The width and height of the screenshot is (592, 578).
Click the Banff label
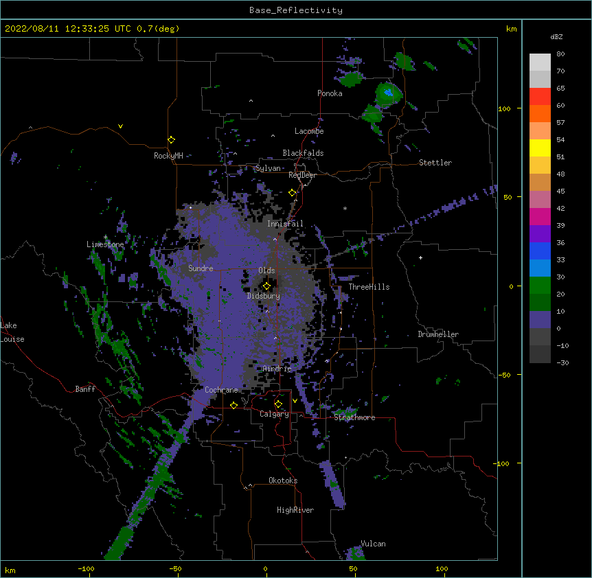tap(85, 389)
